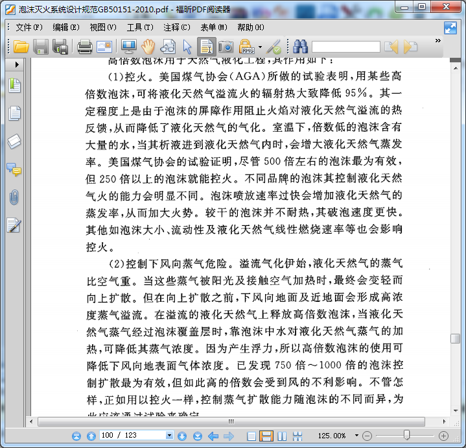The height and width of the screenshot is (448, 466).
Task: Click the zoom in plus button
Action: point(443,436)
